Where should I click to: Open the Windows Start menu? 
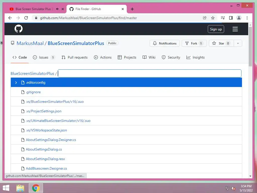pos(6,188)
